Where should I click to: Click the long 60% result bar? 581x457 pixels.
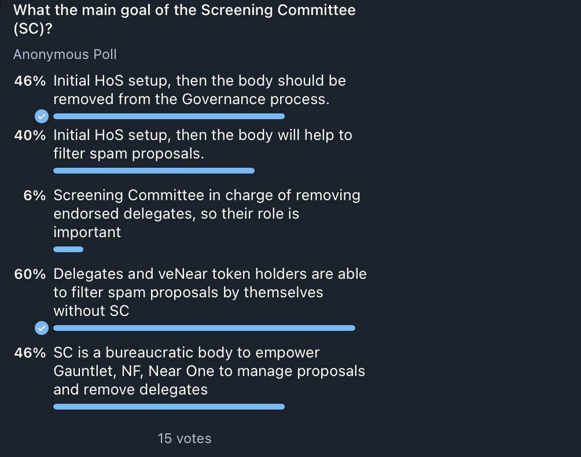tap(204, 328)
